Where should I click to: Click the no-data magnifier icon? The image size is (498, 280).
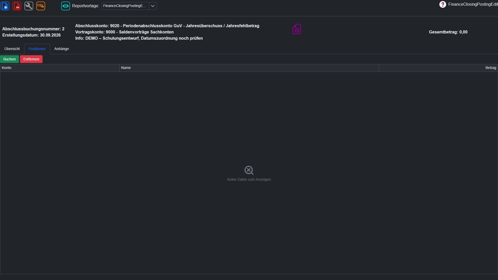(x=249, y=170)
